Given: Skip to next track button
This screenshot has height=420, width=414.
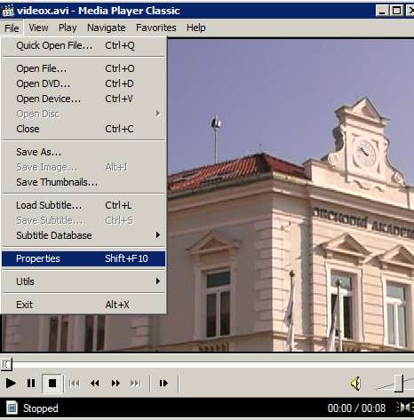Looking at the screenshot, I should click(x=136, y=384).
